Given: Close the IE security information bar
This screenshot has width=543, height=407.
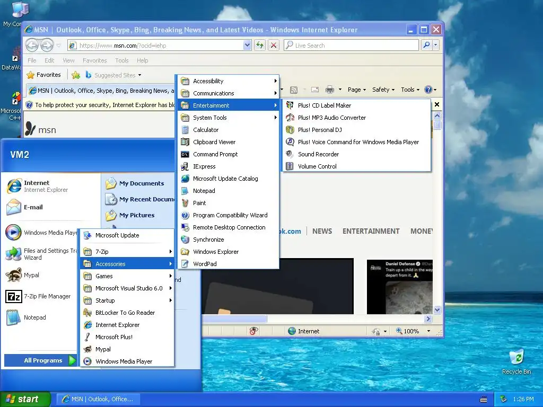Looking at the screenshot, I should (x=437, y=104).
